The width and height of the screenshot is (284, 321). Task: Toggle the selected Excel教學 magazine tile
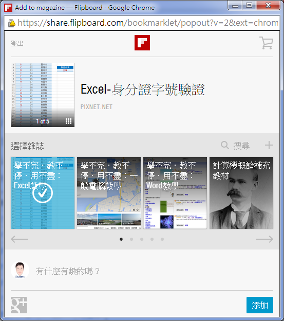(x=43, y=193)
